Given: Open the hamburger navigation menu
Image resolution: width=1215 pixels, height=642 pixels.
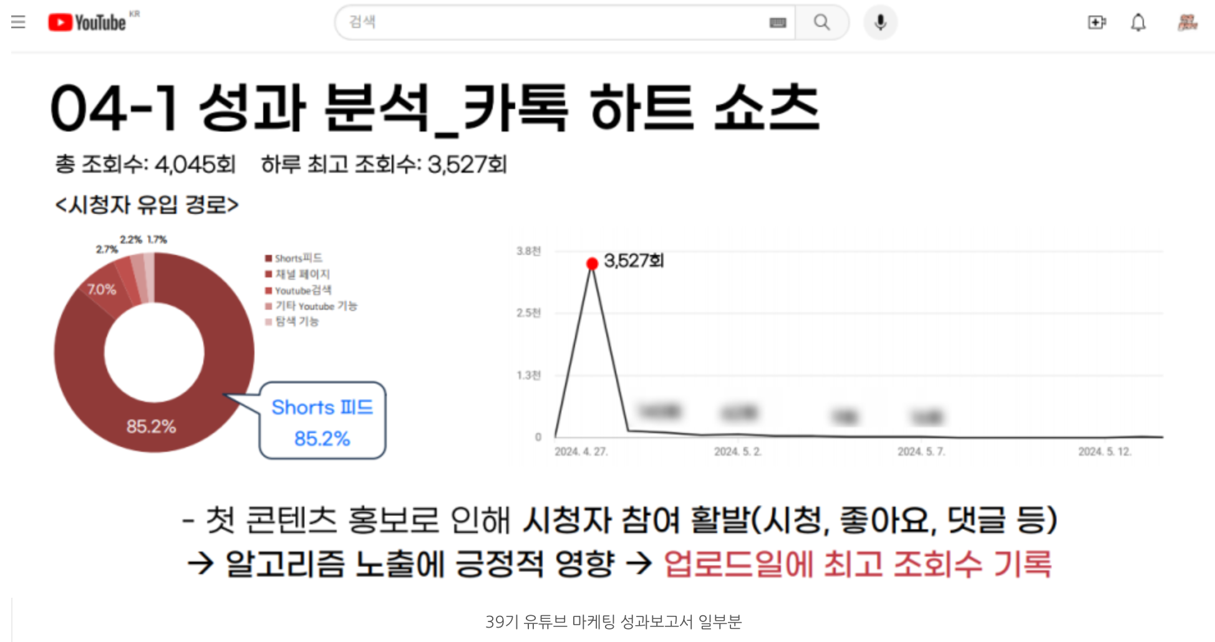Looking at the screenshot, I should click(18, 22).
